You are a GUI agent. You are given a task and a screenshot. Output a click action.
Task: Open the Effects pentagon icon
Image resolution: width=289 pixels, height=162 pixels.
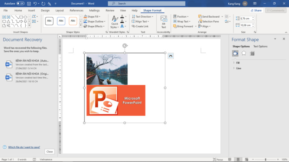tap(243, 53)
